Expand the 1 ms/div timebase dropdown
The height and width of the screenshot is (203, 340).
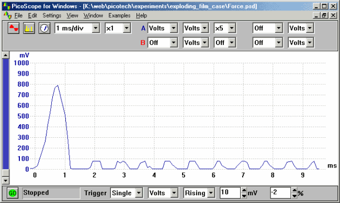(96, 28)
